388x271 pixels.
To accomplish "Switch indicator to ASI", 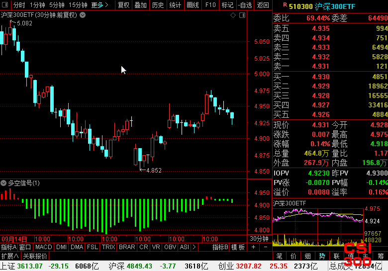I will (x=185, y=247).
